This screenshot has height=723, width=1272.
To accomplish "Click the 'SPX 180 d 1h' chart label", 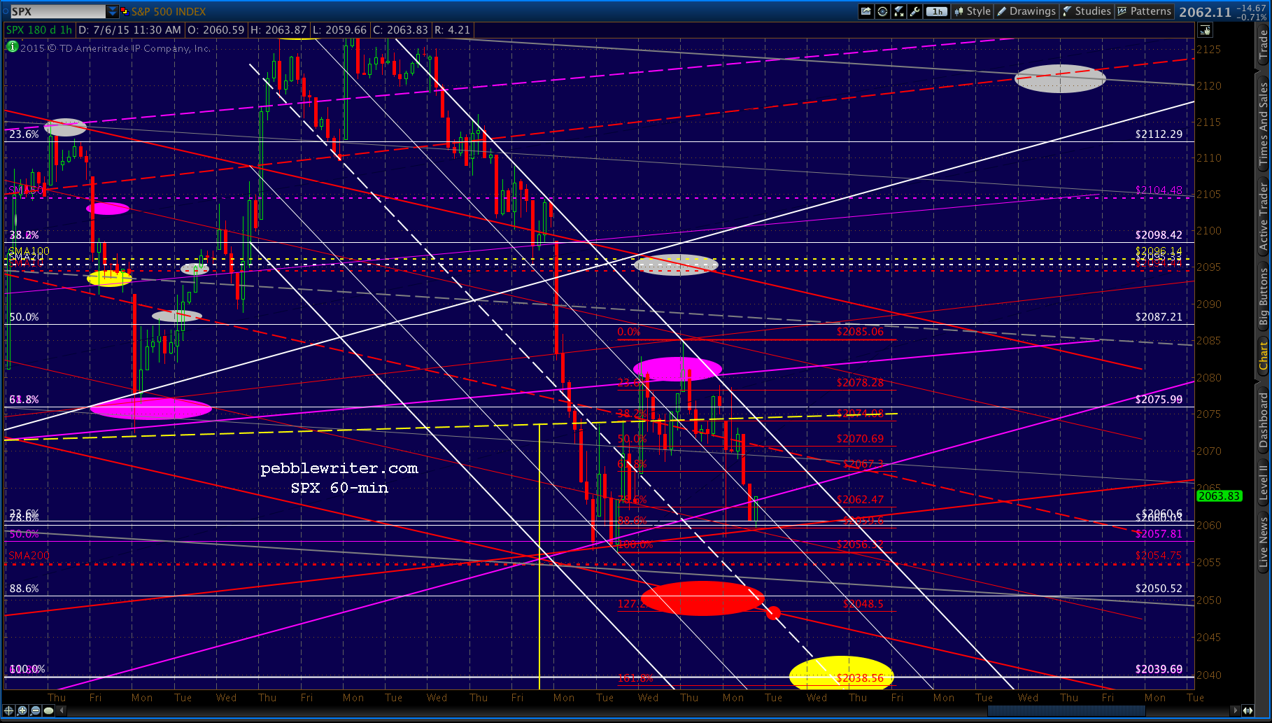I will pyautogui.click(x=39, y=29).
